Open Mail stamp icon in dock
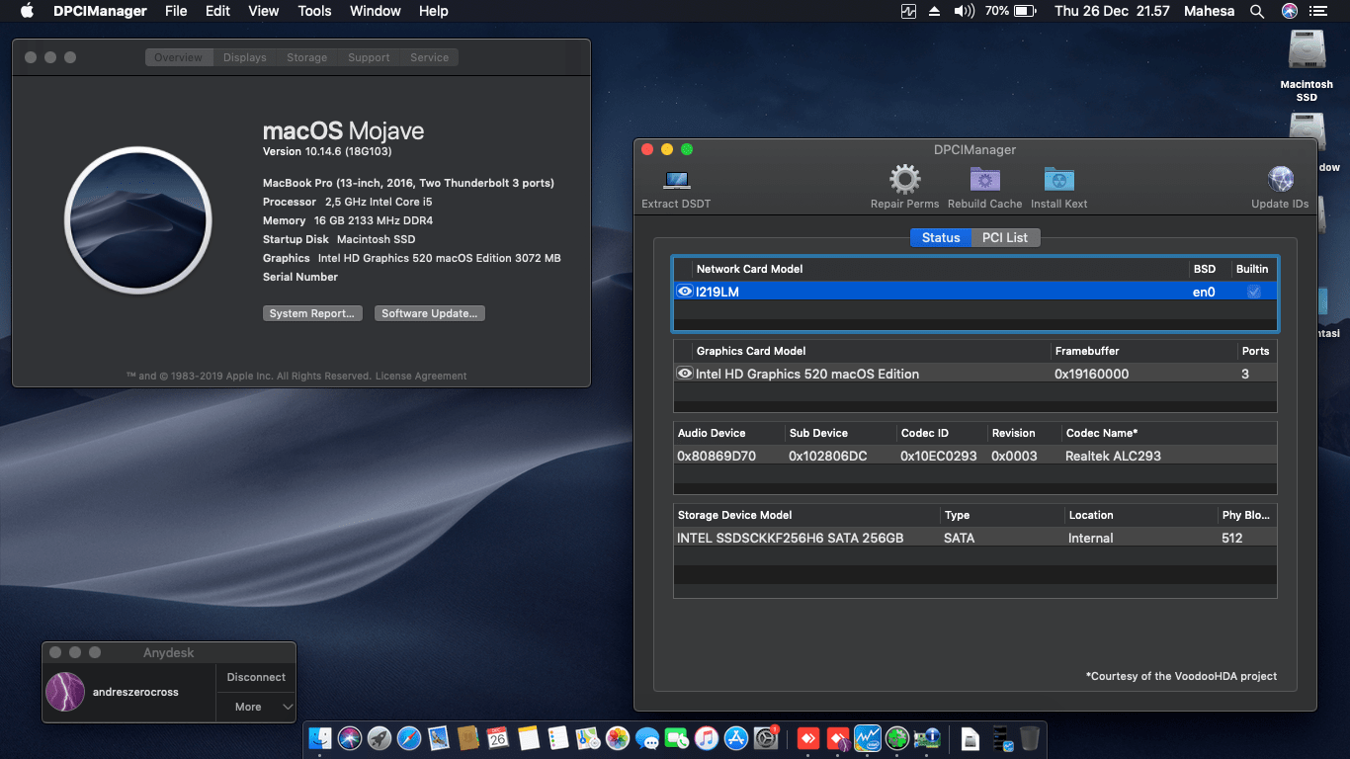 click(x=439, y=737)
